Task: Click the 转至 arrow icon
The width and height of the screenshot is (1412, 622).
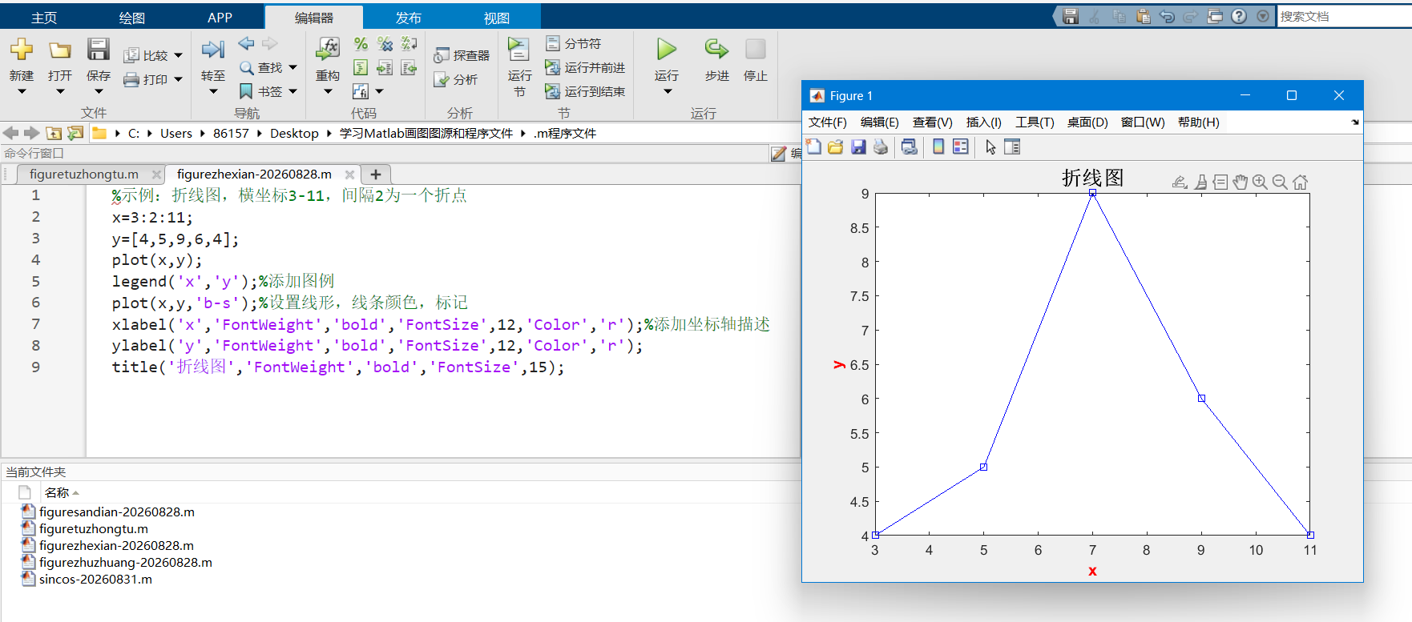Action: (212, 50)
